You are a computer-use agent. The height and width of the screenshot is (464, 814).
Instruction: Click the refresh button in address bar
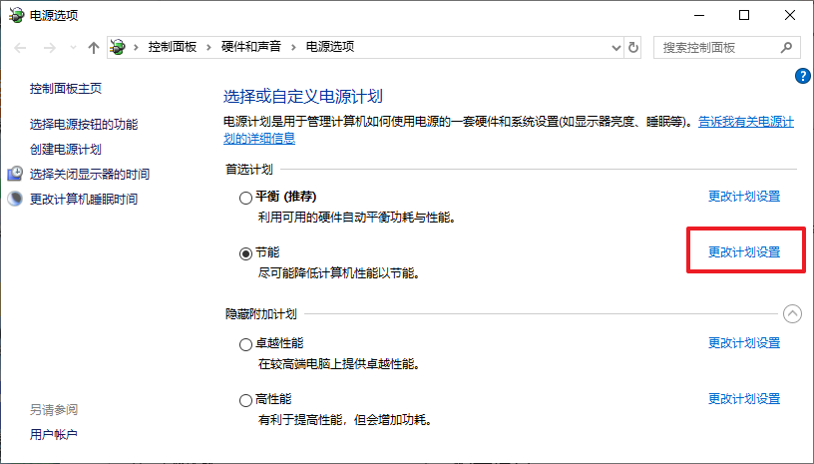click(x=633, y=47)
